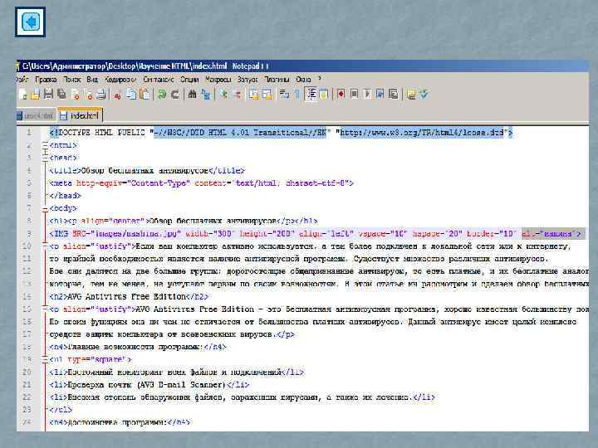598x448 pixels.
Task: Toggle synchronized horizontal scrolling icon
Action: [x=267, y=94]
